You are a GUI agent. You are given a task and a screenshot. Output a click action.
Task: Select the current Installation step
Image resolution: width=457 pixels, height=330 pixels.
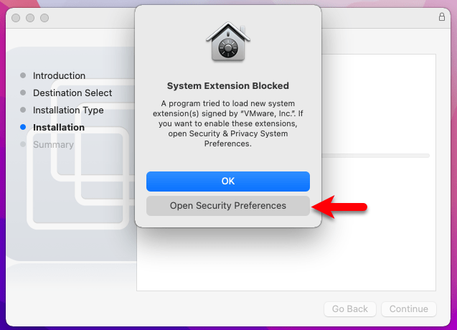[59, 128]
